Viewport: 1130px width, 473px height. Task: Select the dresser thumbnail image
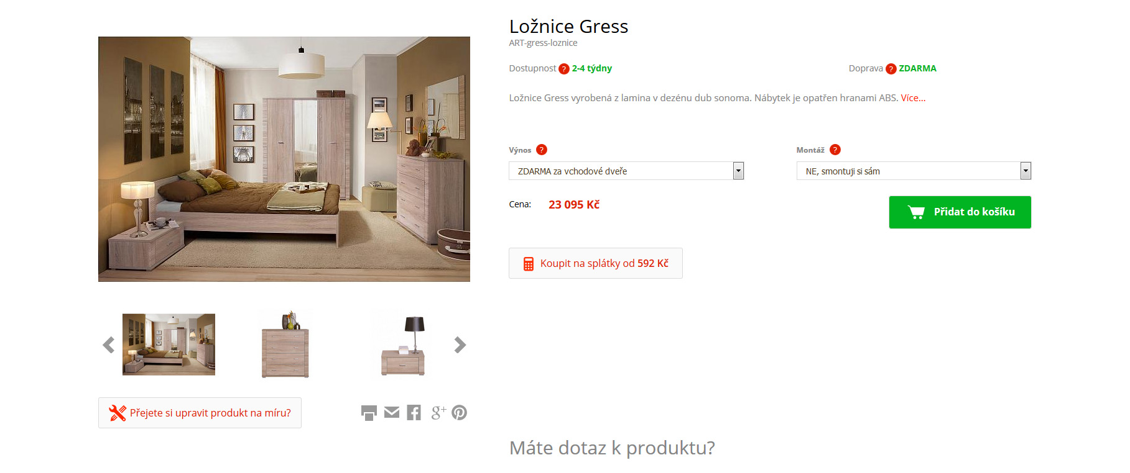[x=285, y=345]
